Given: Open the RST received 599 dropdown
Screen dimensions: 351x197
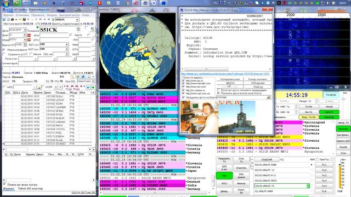Looking at the screenshot, I should [67, 49].
